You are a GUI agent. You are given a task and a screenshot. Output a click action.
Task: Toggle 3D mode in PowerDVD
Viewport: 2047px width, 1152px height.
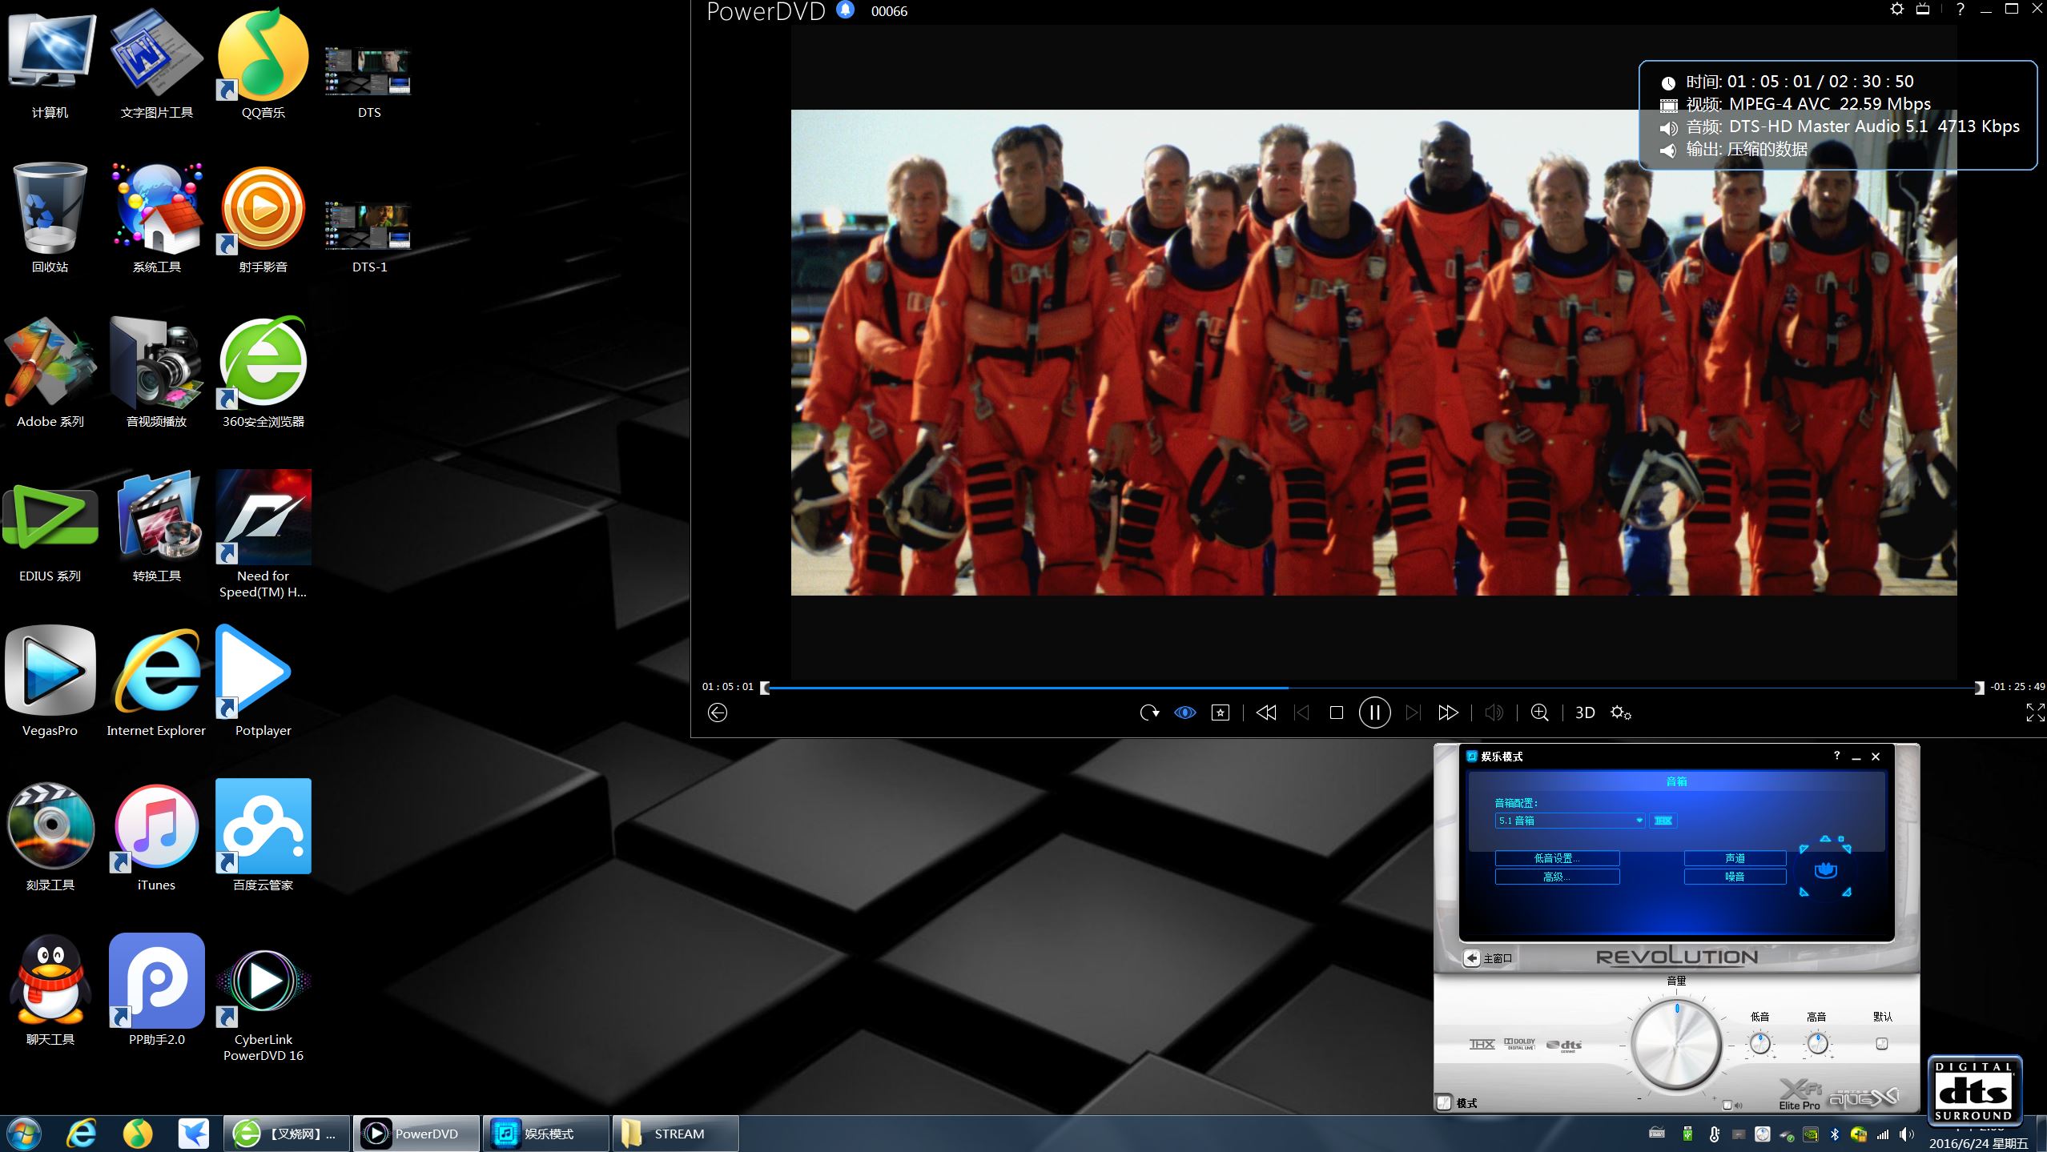1585,712
